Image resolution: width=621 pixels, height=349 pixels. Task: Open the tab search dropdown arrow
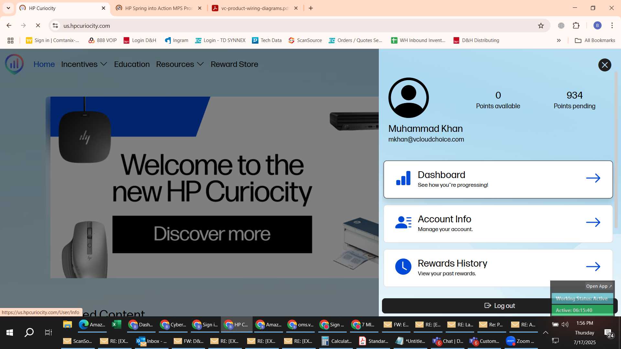8,8
